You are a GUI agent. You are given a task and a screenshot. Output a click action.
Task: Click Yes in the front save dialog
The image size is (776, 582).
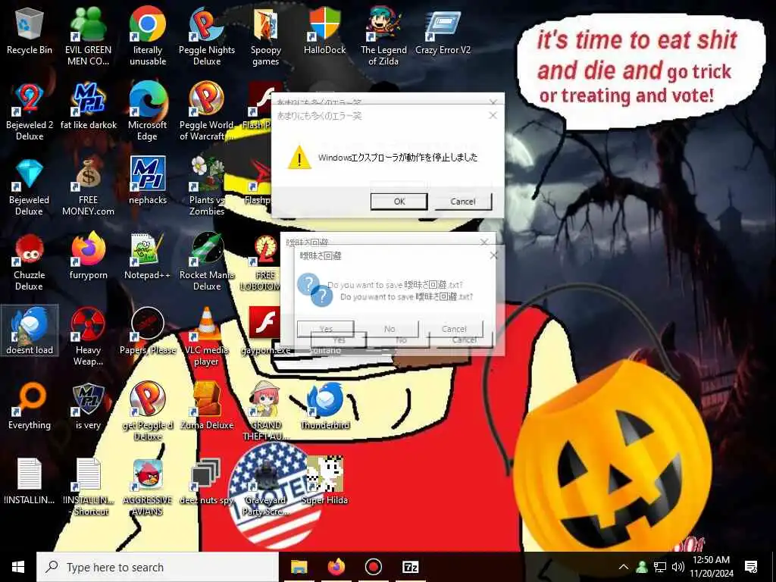pos(339,340)
